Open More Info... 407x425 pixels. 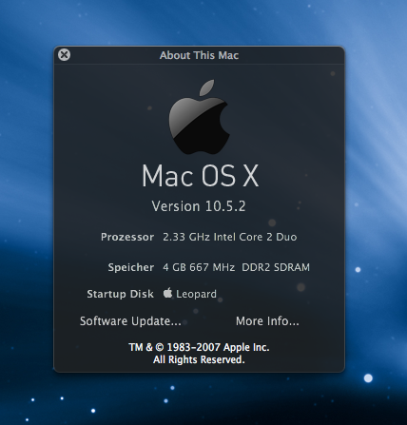click(x=267, y=321)
